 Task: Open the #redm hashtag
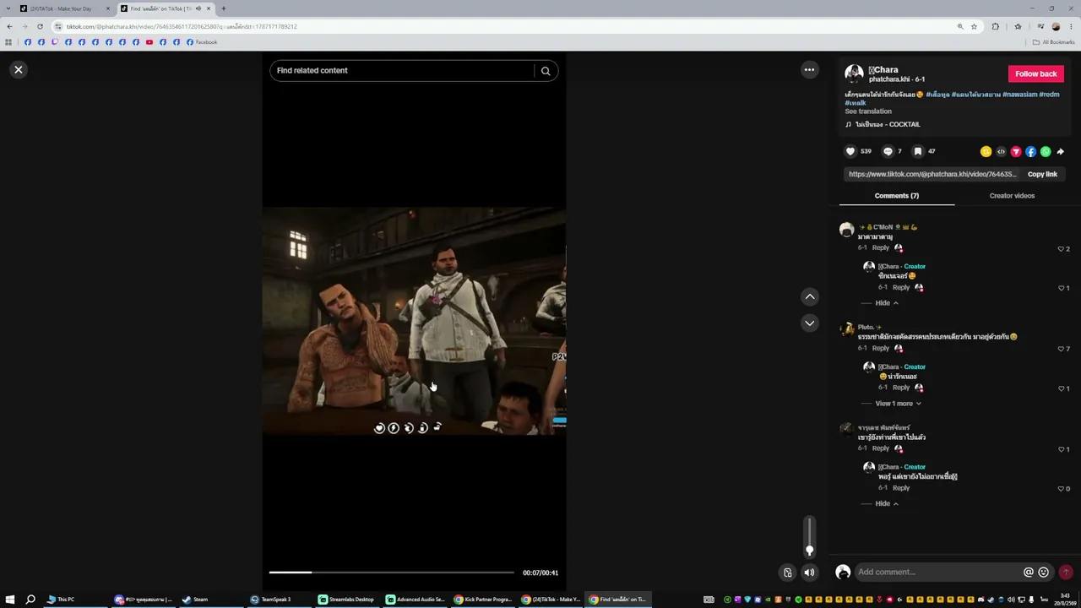(1049, 95)
